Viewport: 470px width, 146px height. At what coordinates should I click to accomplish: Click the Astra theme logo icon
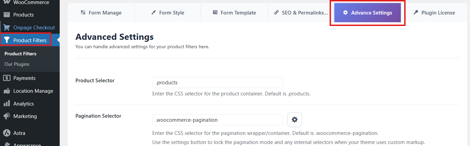tap(6, 133)
